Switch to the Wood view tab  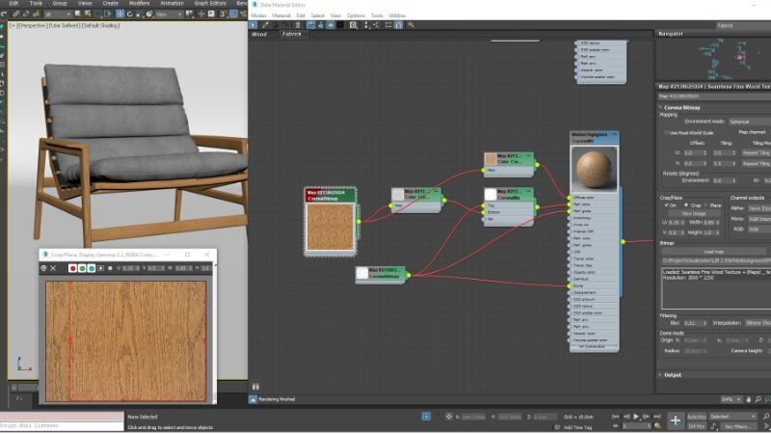point(259,34)
